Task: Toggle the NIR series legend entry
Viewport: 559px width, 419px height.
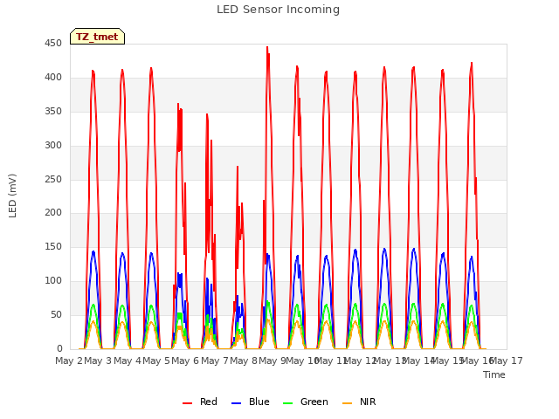Action: point(359,402)
